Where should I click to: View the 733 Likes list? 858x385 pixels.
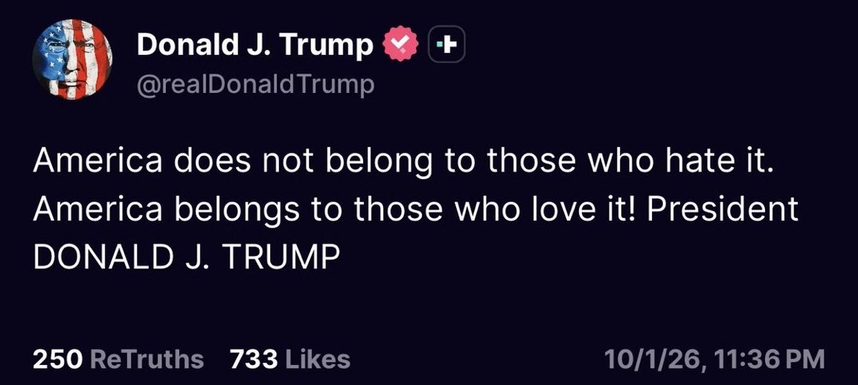290,359
